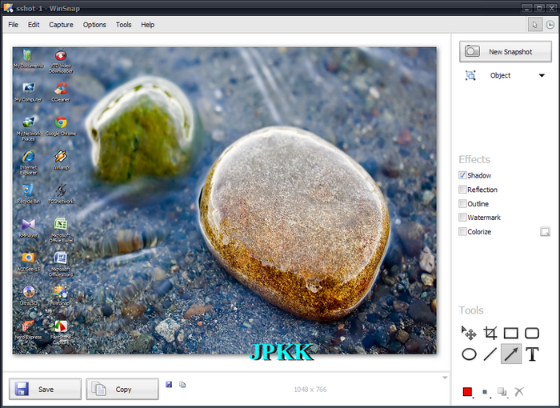Image resolution: width=560 pixels, height=408 pixels.
Task: Disable the Shadow effect checkbox
Action: click(463, 175)
